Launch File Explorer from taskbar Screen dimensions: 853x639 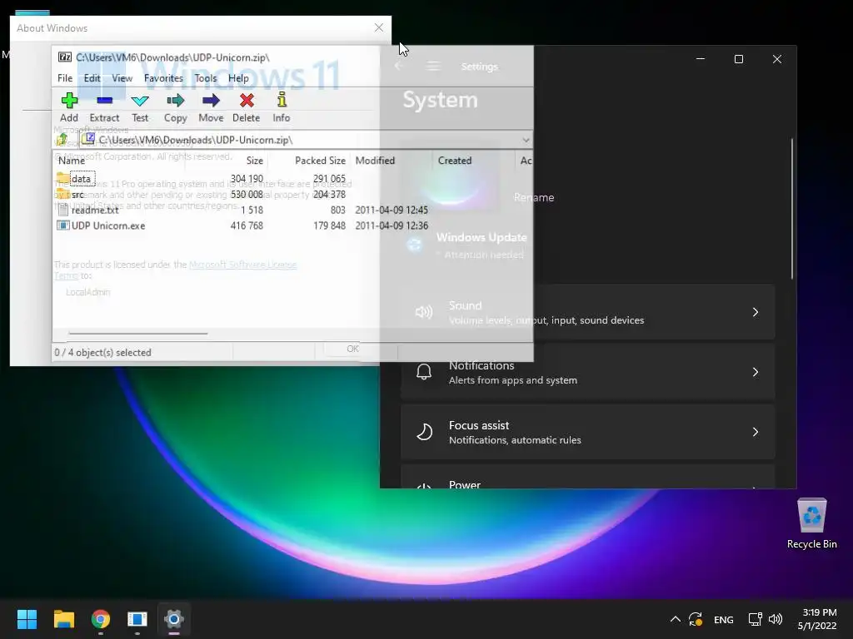[x=63, y=619]
